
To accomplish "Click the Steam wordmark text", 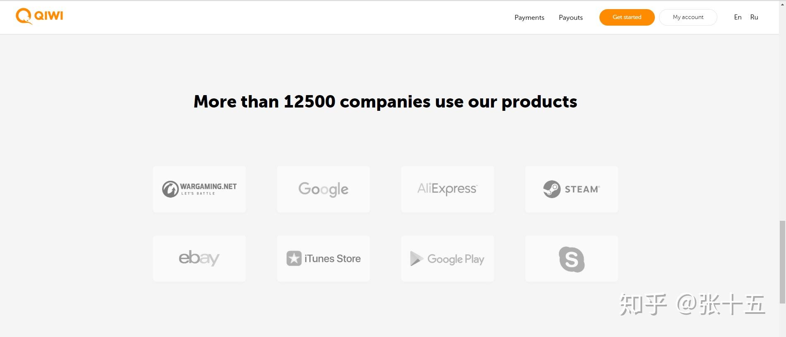I will tap(582, 189).
